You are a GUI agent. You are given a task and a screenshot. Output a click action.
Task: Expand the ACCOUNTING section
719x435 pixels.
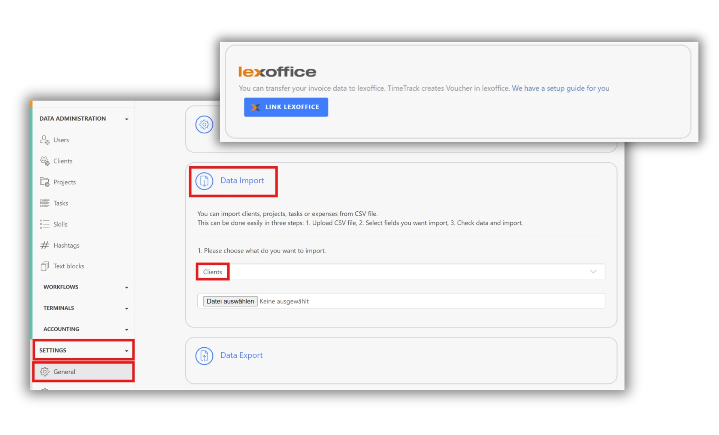point(127,329)
